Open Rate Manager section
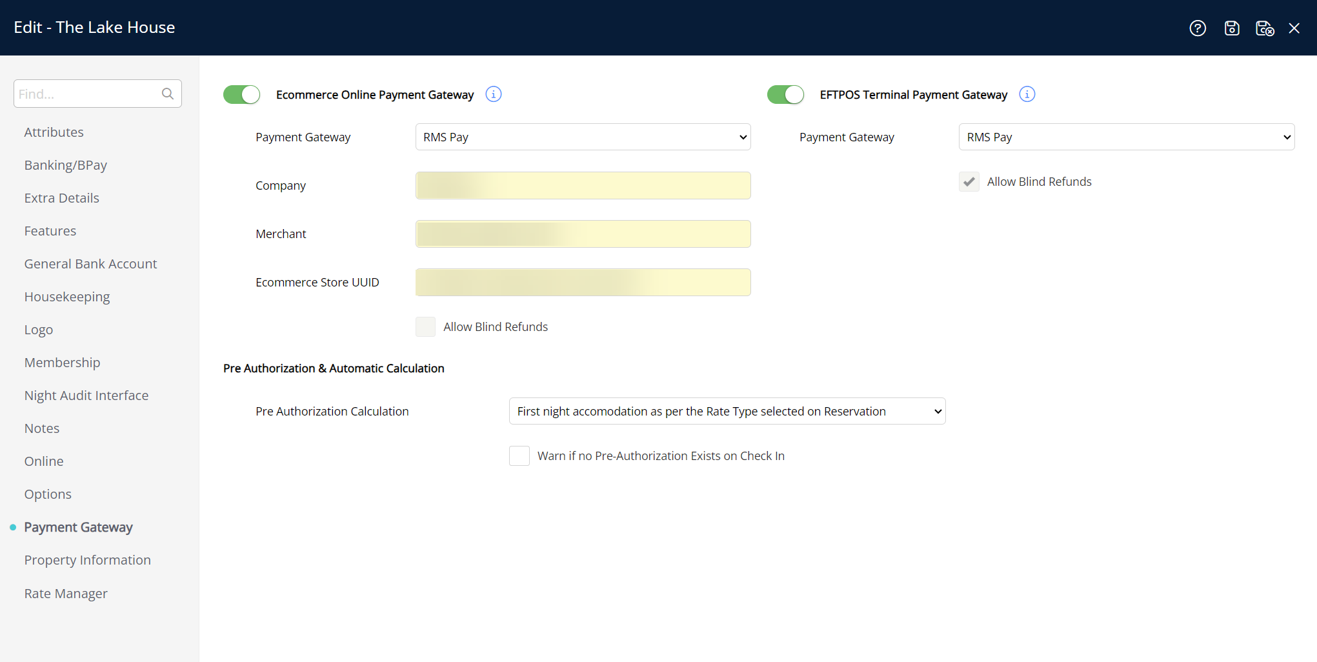 point(66,594)
